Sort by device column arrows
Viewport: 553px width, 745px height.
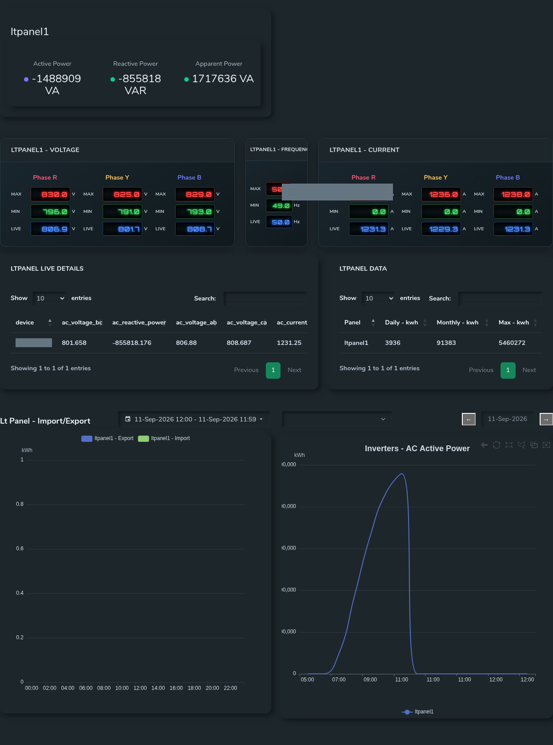click(x=50, y=322)
